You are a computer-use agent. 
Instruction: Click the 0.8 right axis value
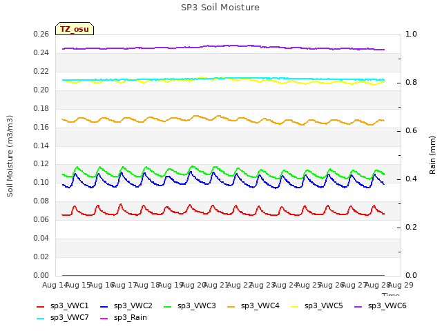411,83
